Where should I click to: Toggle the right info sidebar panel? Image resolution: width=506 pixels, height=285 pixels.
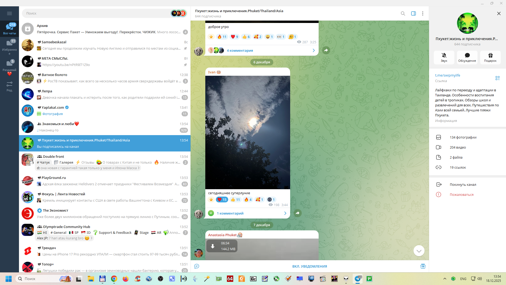413,13
